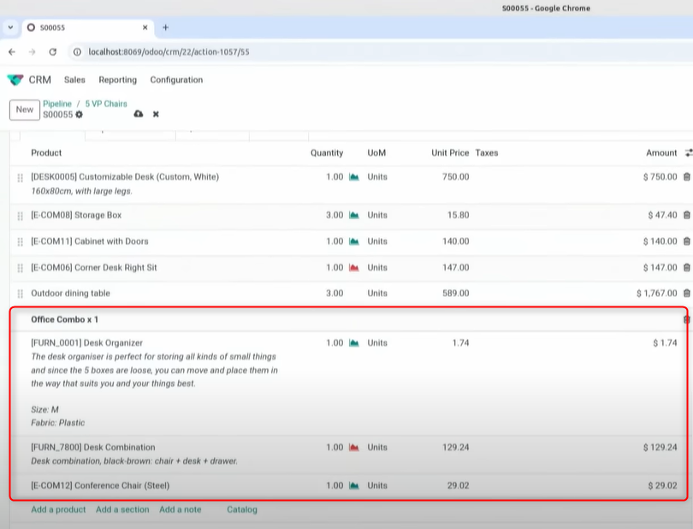This screenshot has height=529, width=693.
Task: Click Add a section link
Action: click(122, 509)
